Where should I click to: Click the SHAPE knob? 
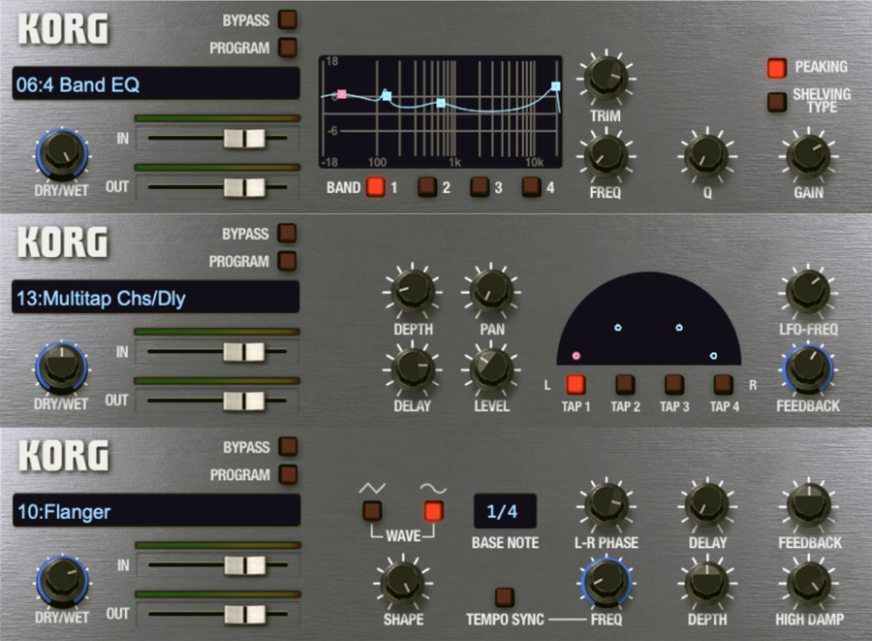point(403,583)
